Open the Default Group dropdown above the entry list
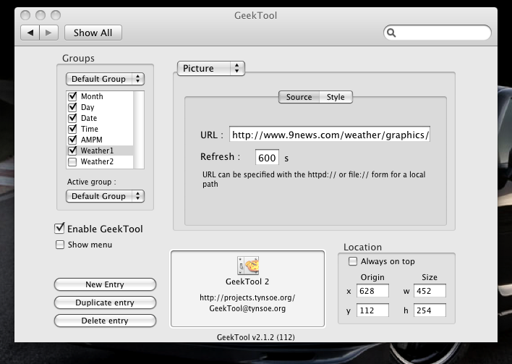The height and width of the screenshot is (364, 512). 105,79
